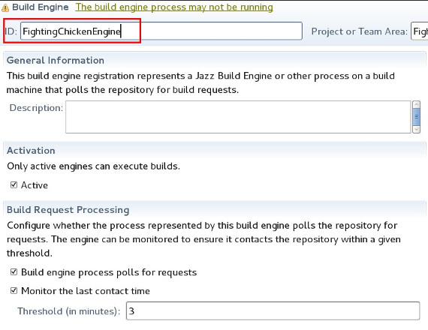
Task: Click the Project or Team Area label
Action: (x=359, y=31)
